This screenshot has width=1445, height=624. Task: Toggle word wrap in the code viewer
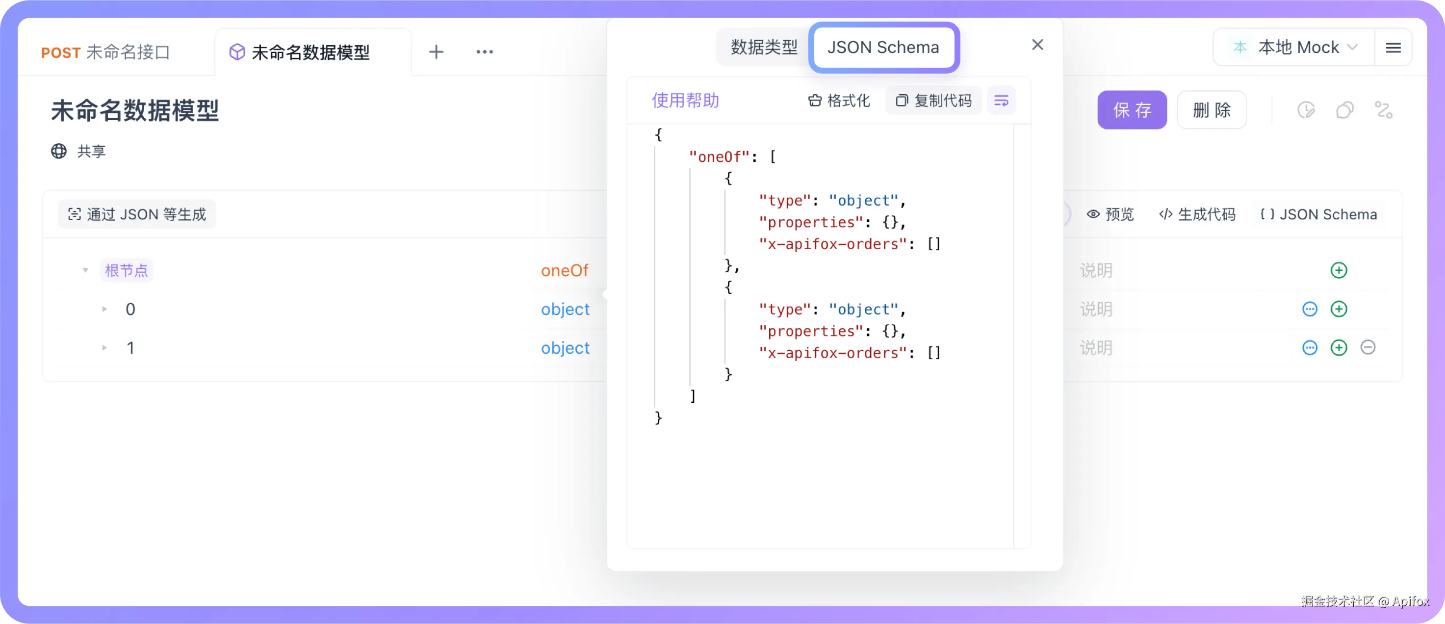click(1002, 101)
